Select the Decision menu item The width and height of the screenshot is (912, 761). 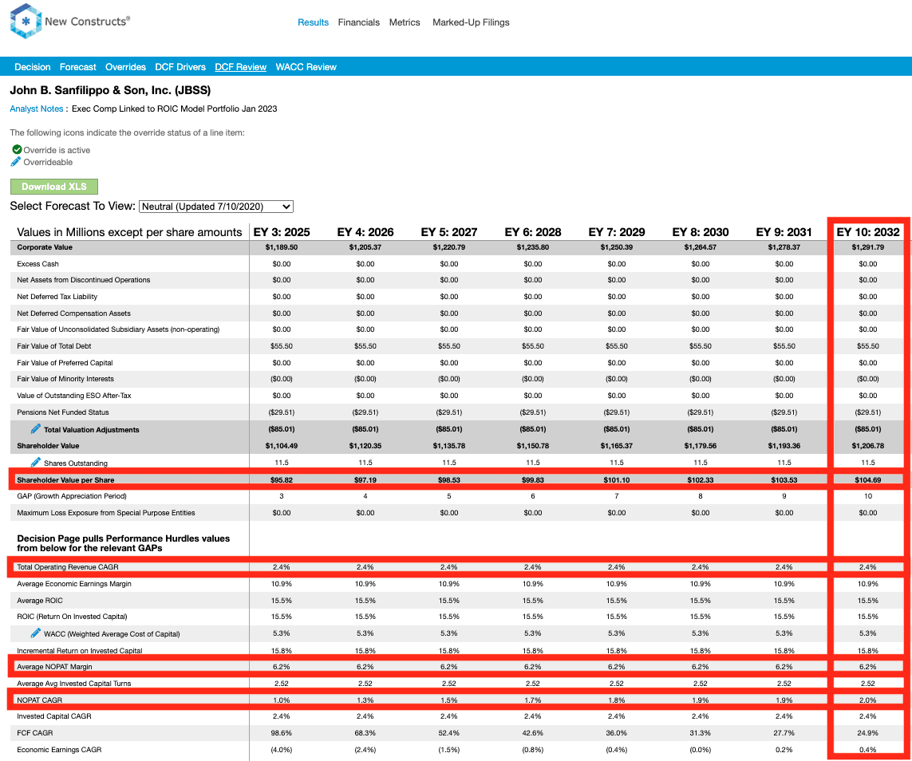[x=33, y=67]
